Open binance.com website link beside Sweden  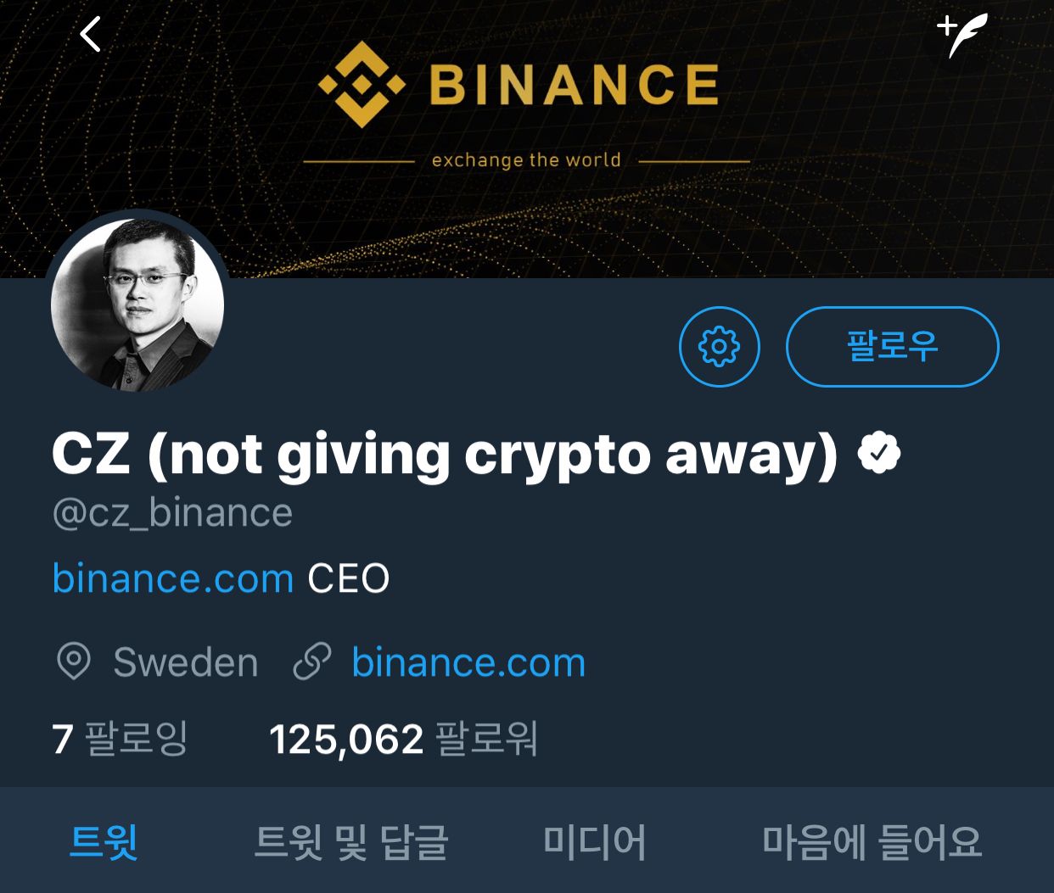coord(468,662)
